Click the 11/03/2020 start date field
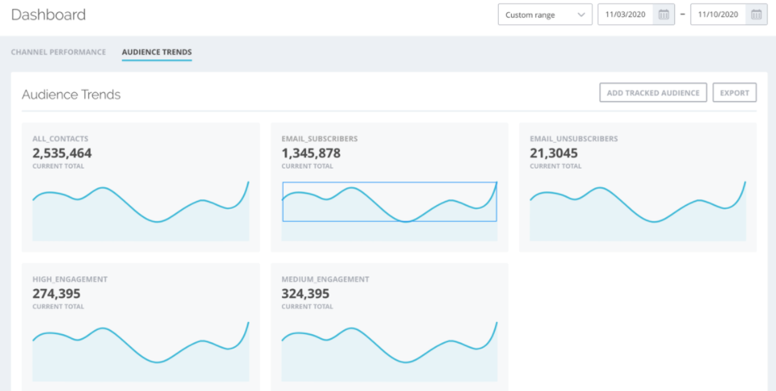The image size is (776, 391). [x=625, y=14]
